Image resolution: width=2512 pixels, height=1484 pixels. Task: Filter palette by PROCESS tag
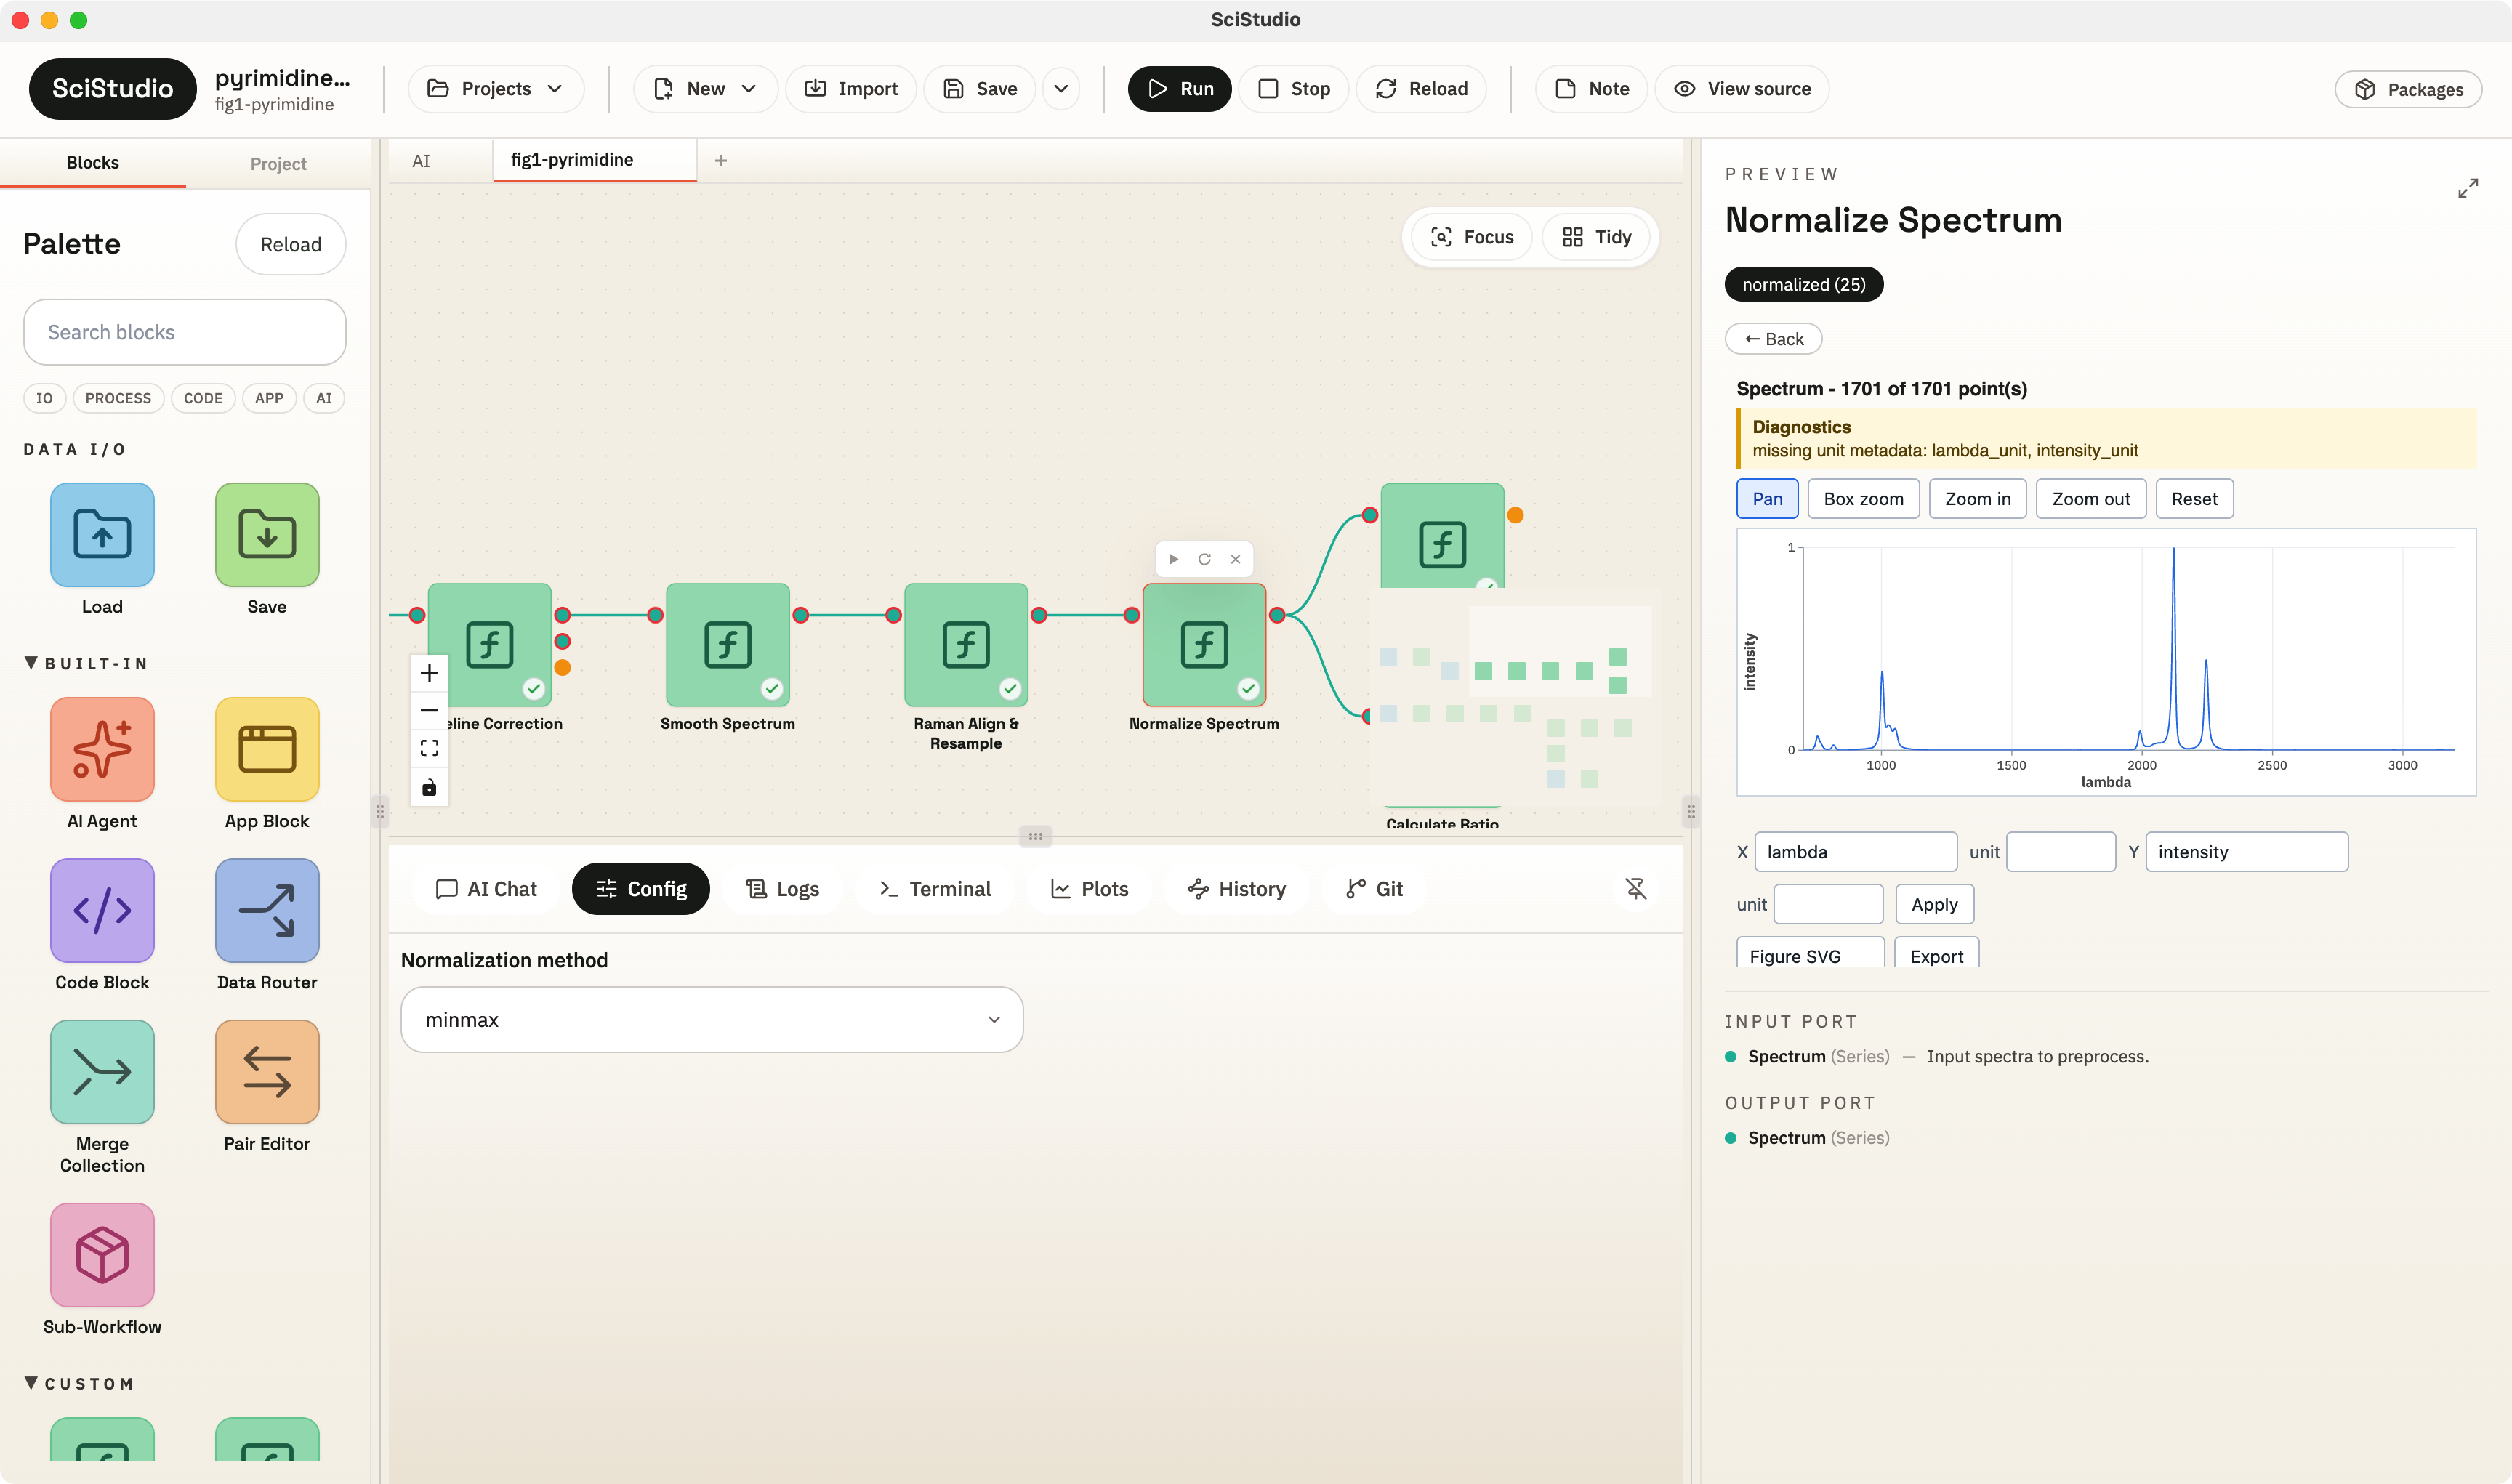click(x=118, y=398)
